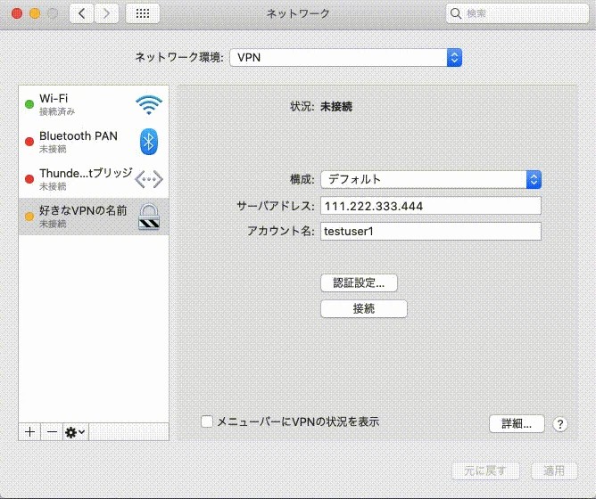596x499 pixels.
Task: Click the 認証設定... button
Action: pyautogui.click(x=359, y=283)
